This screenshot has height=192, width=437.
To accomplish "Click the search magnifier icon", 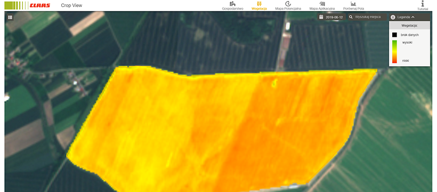I will [x=351, y=17].
